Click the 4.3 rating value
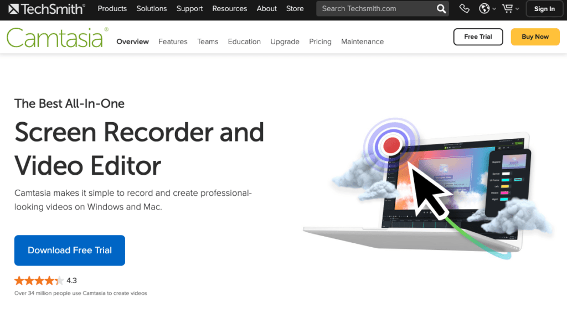 (x=71, y=280)
